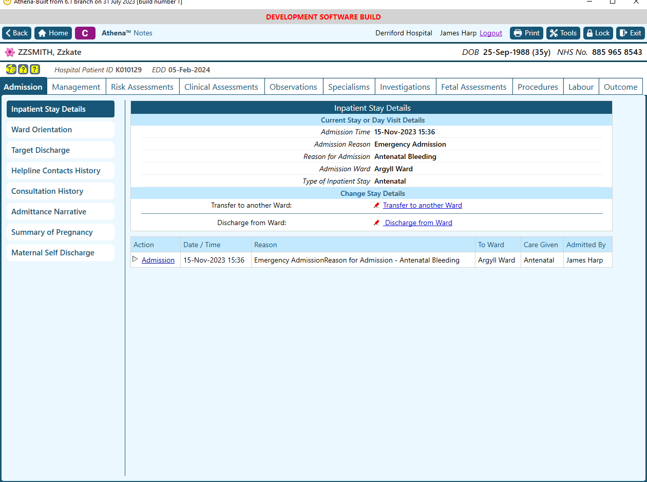Open the Discharge from Ward link
Image resolution: width=647 pixels, height=482 pixels.
[x=418, y=223]
